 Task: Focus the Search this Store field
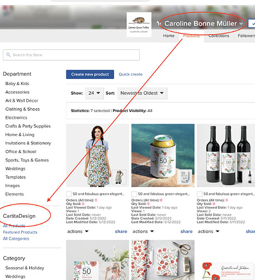coord(71,55)
